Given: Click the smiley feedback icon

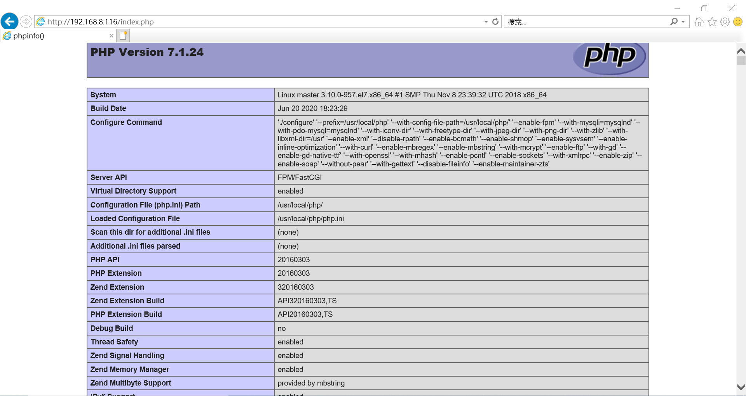Looking at the screenshot, I should click(x=738, y=22).
